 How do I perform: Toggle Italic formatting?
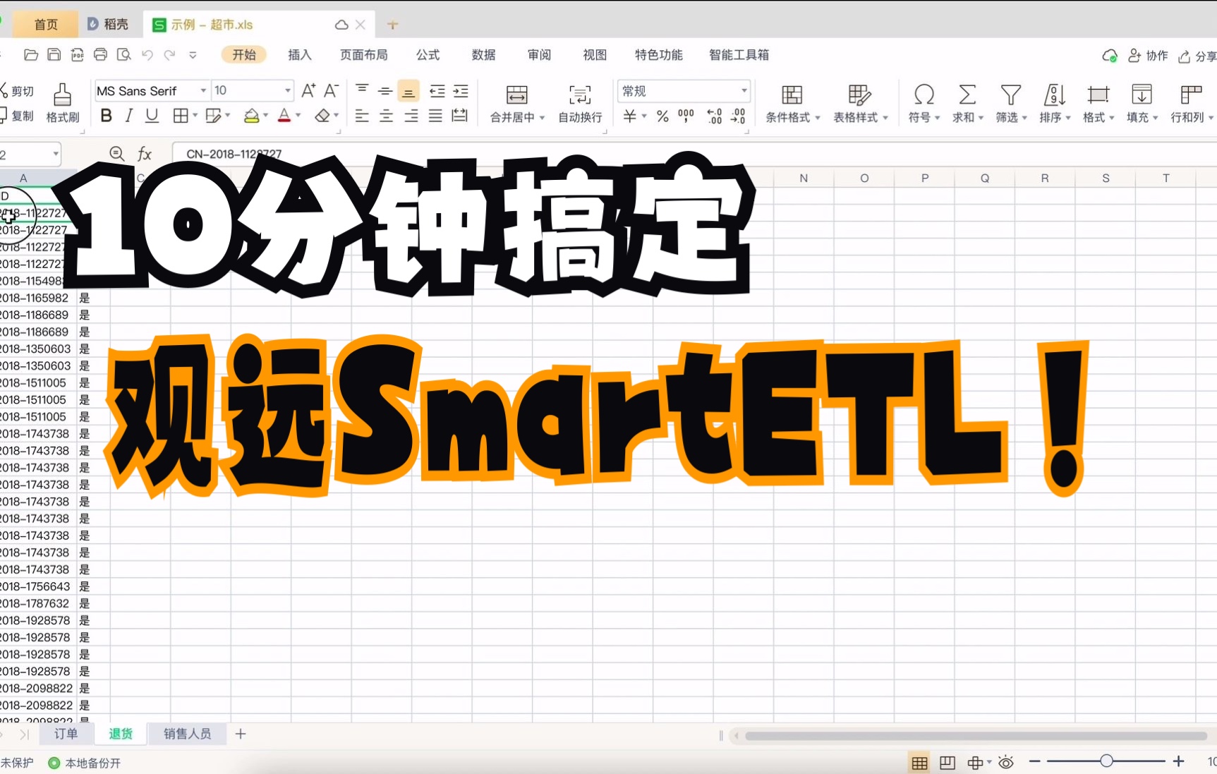pos(128,116)
